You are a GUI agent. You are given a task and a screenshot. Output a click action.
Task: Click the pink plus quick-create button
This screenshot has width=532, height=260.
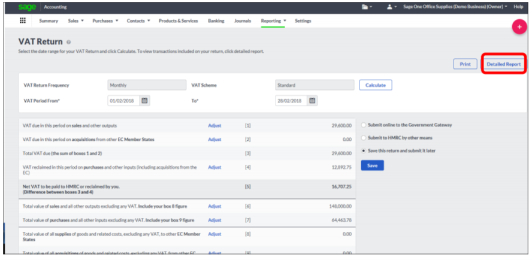tap(519, 27)
